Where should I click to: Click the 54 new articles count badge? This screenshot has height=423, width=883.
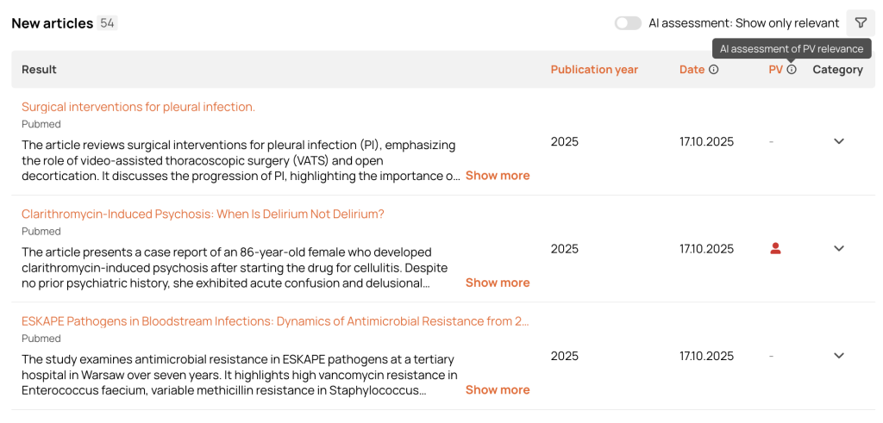click(x=107, y=23)
